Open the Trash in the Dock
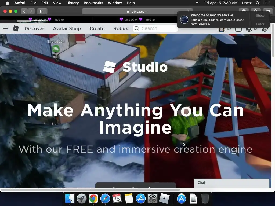The image size is (275, 206). tap(205, 199)
